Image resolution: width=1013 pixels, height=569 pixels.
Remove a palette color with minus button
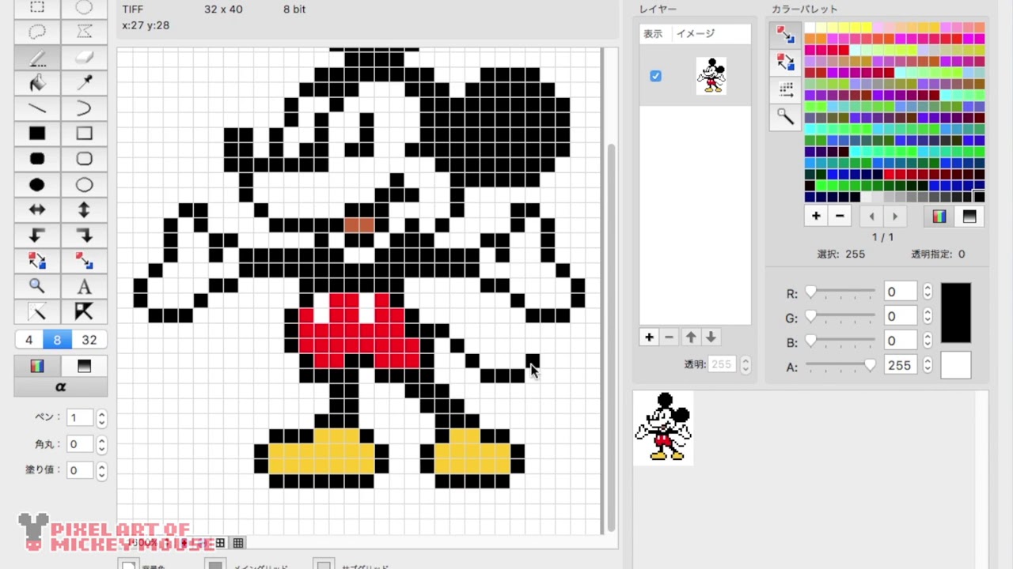[x=840, y=216]
